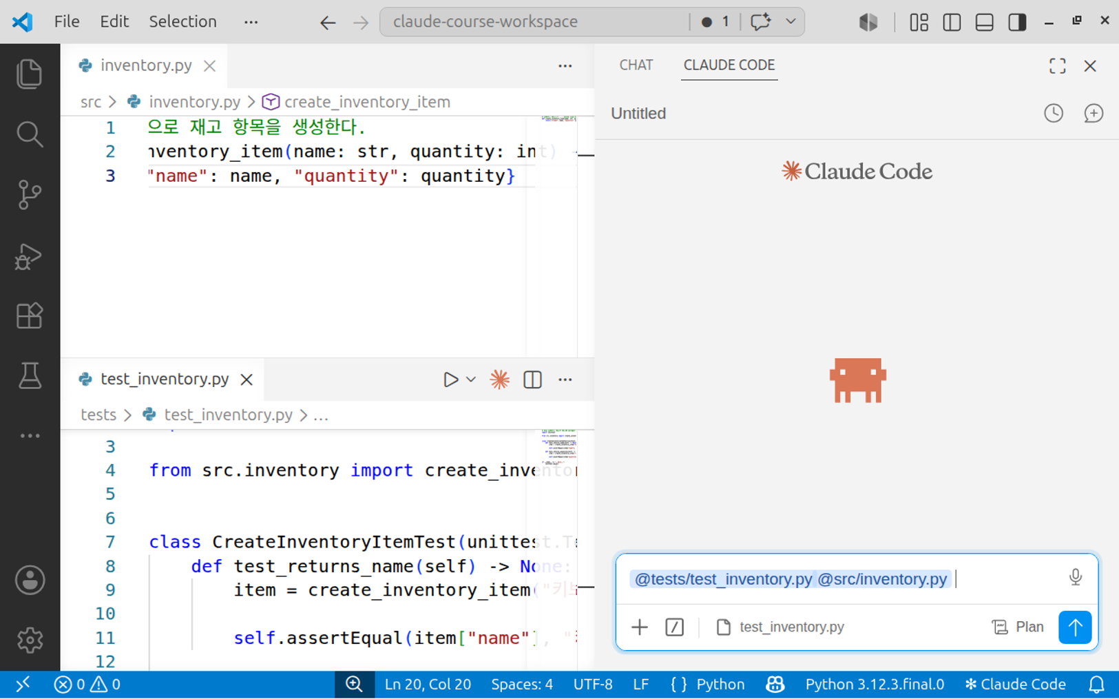Image resolution: width=1119 pixels, height=699 pixels.
Task: Customize the editor layout
Action: click(919, 22)
